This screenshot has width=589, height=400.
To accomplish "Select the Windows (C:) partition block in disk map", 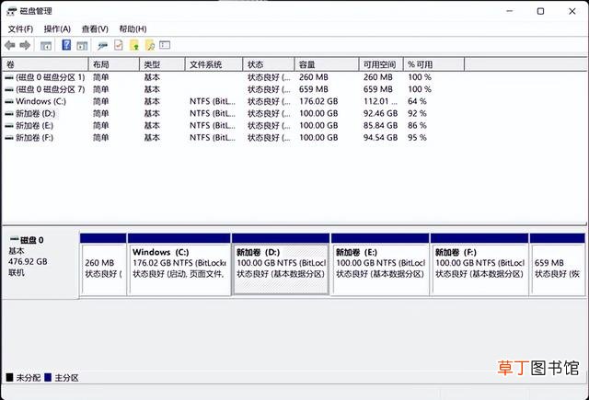I will [x=179, y=264].
